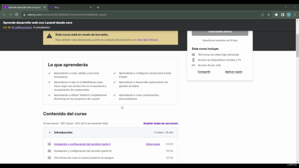299x168 pixels.
Task: Click the 07:26 lesson duration
Action: [x=170, y=158]
